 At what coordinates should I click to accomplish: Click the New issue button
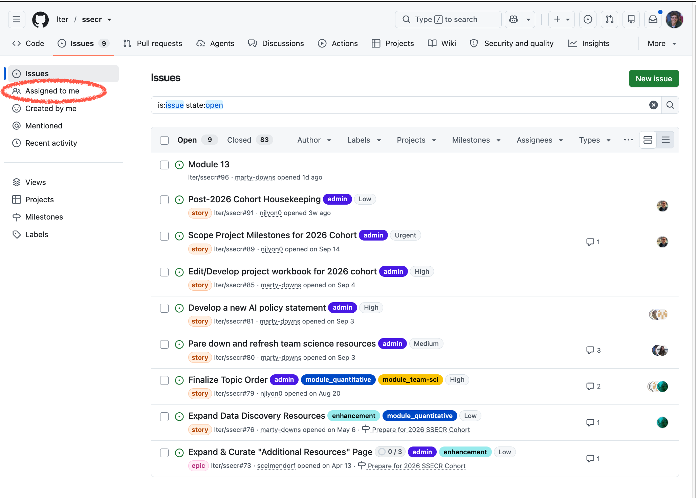(x=654, y=79)
